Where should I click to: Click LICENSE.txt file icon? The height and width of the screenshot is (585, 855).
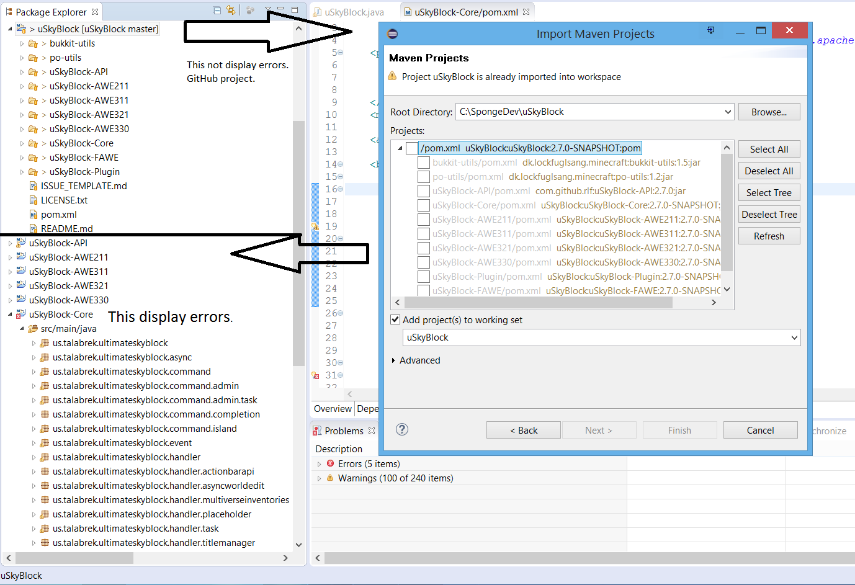click(x=34, y=200)
